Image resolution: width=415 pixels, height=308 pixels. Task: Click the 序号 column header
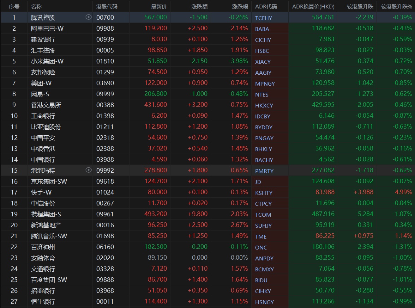tap(14, 7)
